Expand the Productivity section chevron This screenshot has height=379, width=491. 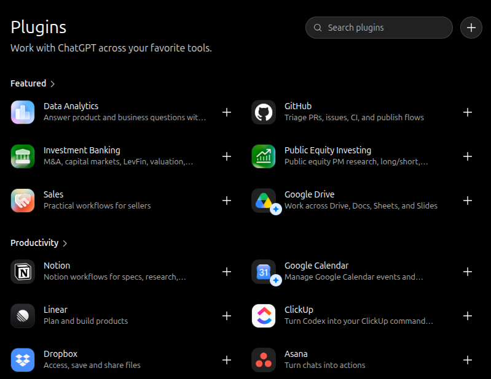point(65,243)
